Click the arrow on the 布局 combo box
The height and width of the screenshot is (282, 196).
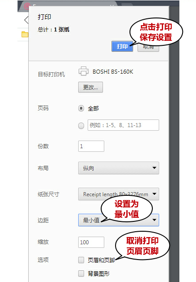click(x=154, y=168)
